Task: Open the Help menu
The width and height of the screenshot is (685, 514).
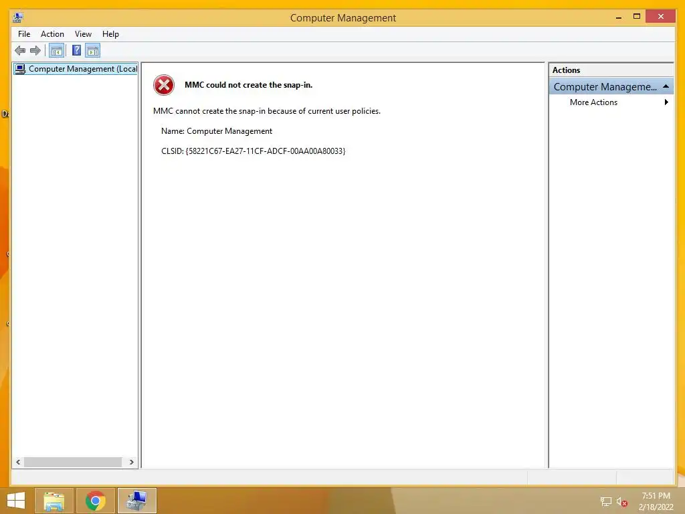Action: tap(110, 34)
